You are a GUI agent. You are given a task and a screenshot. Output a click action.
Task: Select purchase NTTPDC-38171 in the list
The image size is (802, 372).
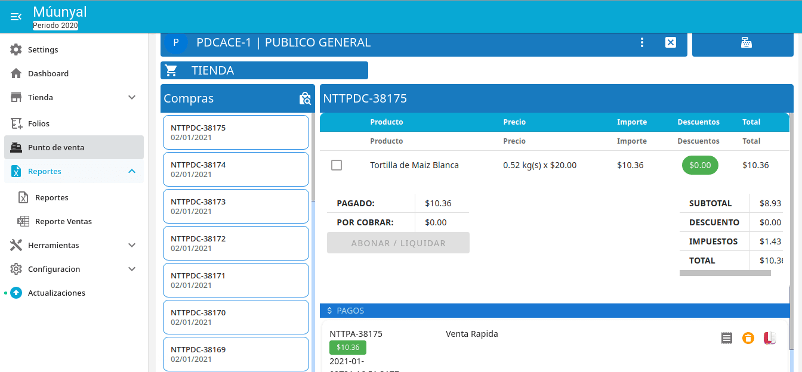(236, 280)
